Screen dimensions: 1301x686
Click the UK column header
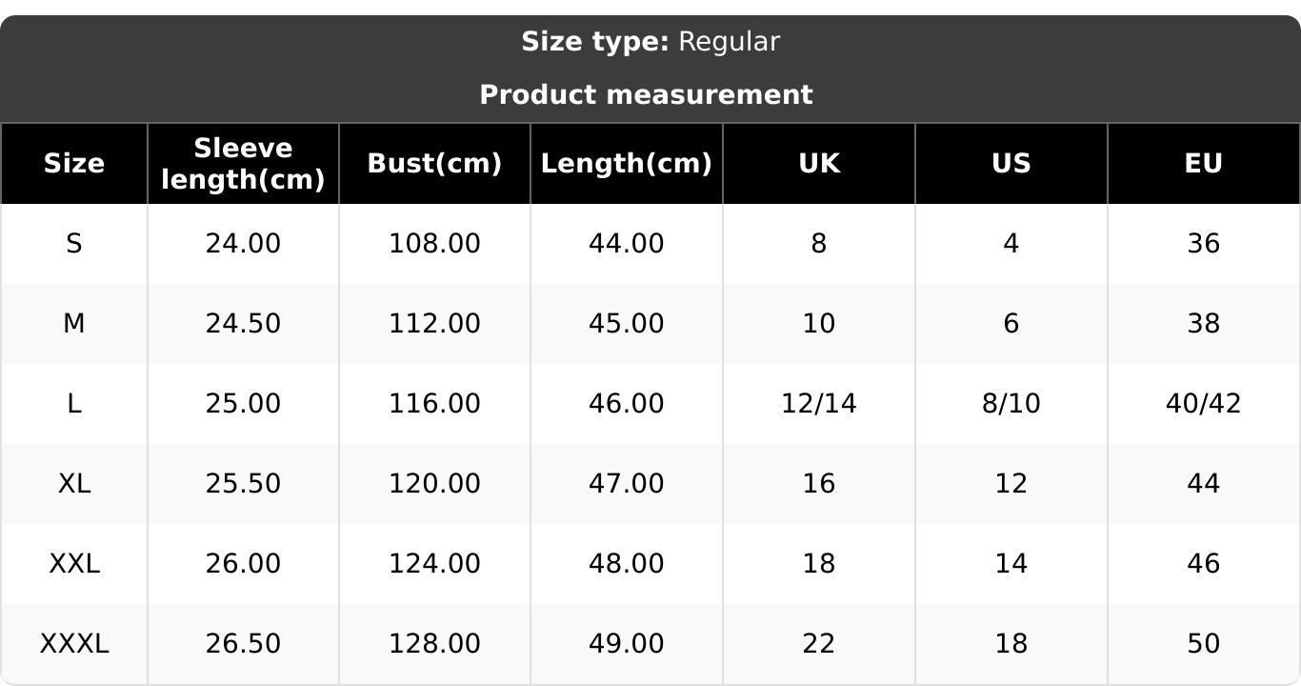click(x=819, y=164)
